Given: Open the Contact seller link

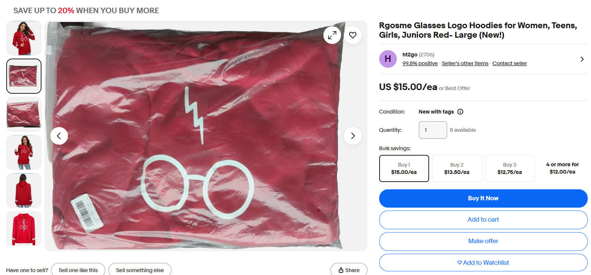Looking at the screenshot, I should [510, 63].
